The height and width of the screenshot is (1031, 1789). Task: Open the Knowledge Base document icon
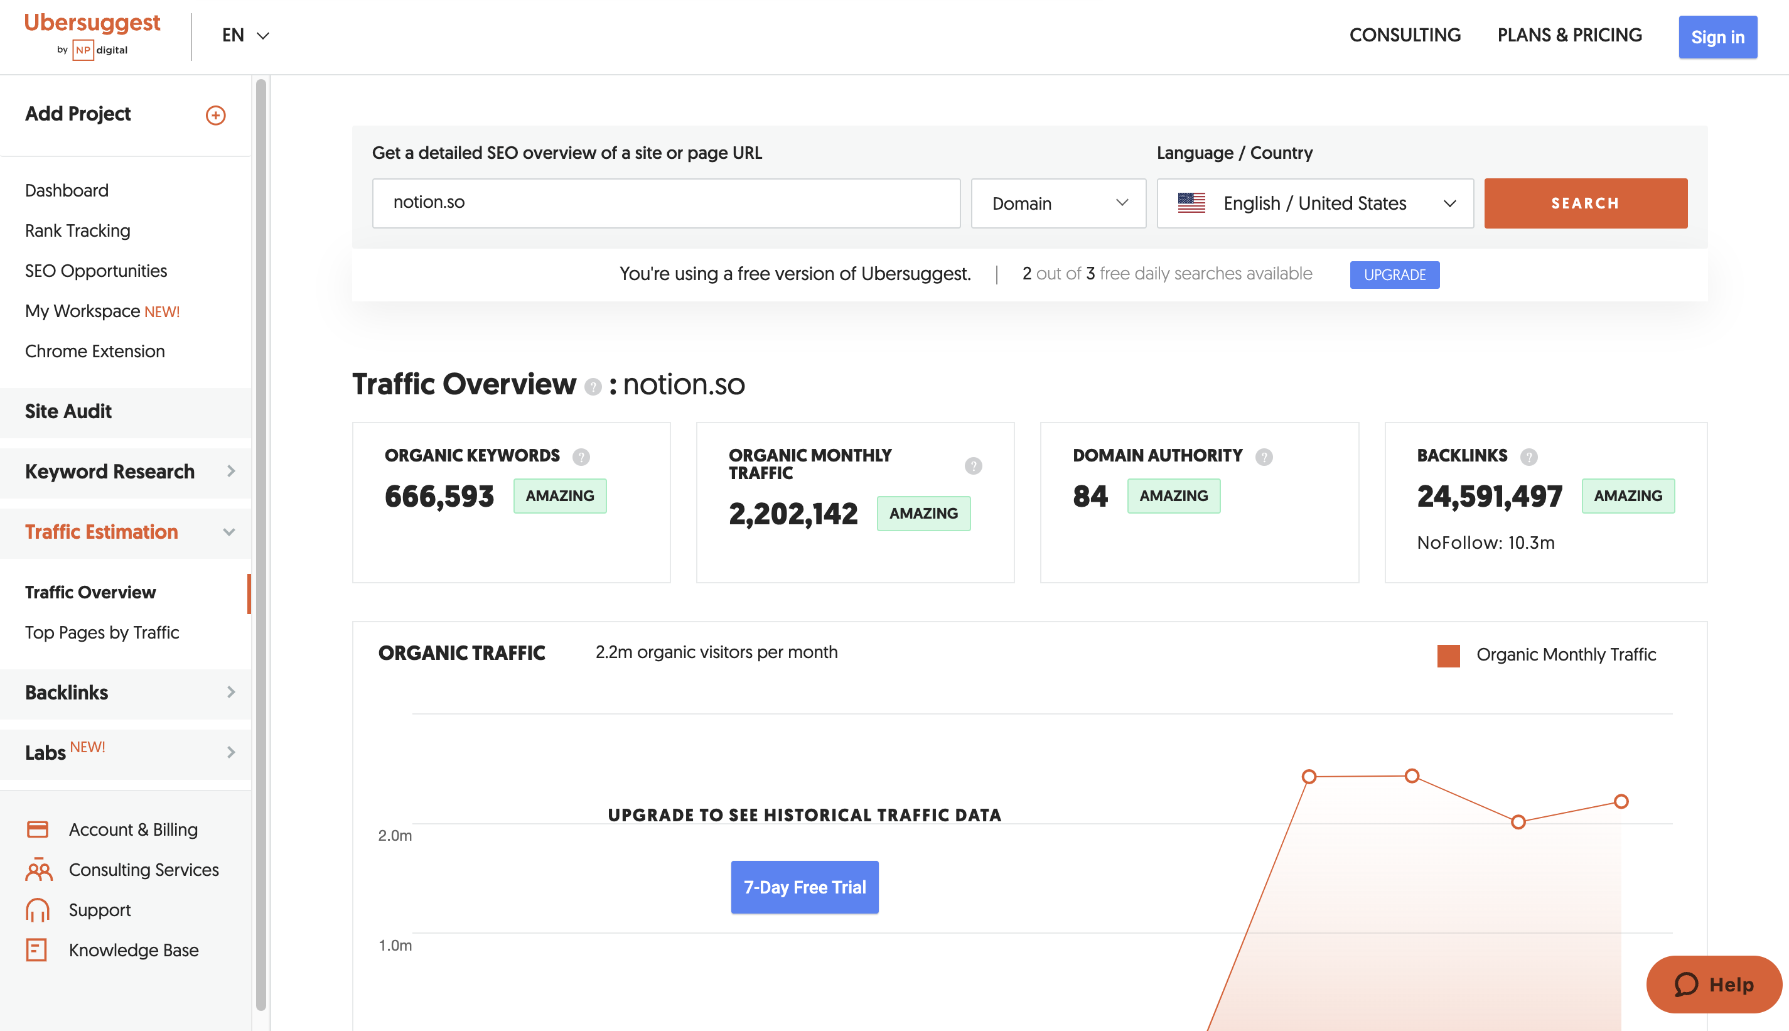(38, 949)
